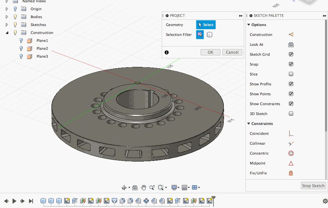The width and height of the screenshot is (328, 208).
Task: Enable the Slice checkbox
Action: point(291,74)
